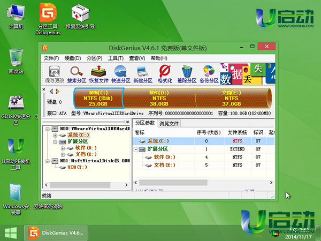Viewport: 321px width, 241px height.
Task: Select 扩展分区 label in left tree
Action: pos(78,141)
